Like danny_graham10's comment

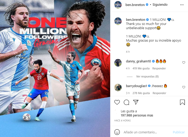(184, 62)
